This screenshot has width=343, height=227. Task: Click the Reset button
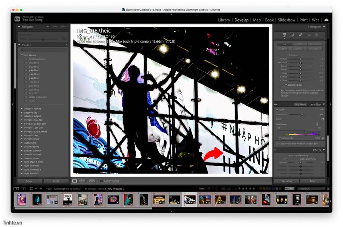[313, 181]
